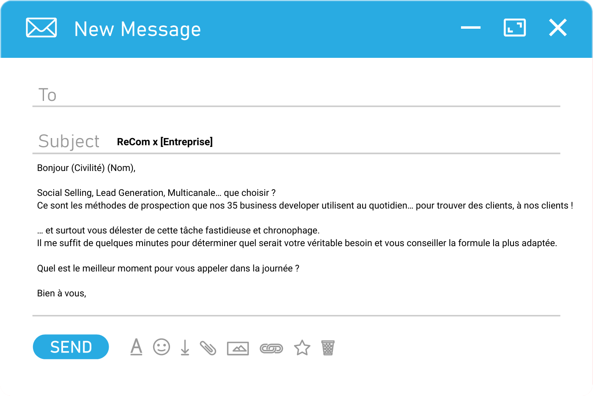Attach a file using the paperclip icon
This screenshot has width=593, height=396.
(x=208, y=347)
